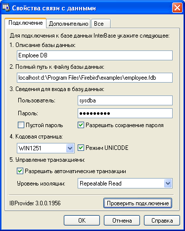Click the database file path field
185x231 pixels.
pos(94,78)
